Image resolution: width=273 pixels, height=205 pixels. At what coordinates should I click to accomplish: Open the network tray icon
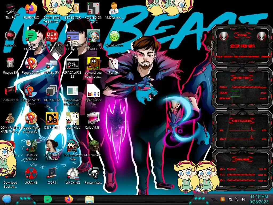[237, 199]
